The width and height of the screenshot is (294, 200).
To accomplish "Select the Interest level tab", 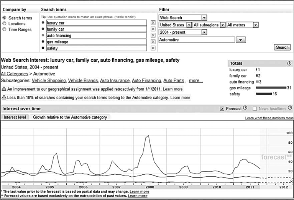I will [15, 117].
